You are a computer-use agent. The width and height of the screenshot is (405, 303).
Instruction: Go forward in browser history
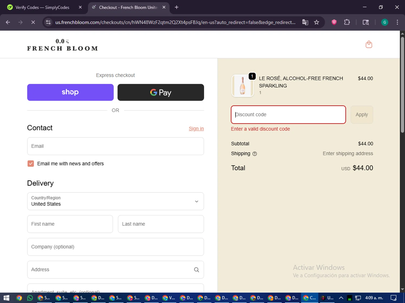(21, 22)
